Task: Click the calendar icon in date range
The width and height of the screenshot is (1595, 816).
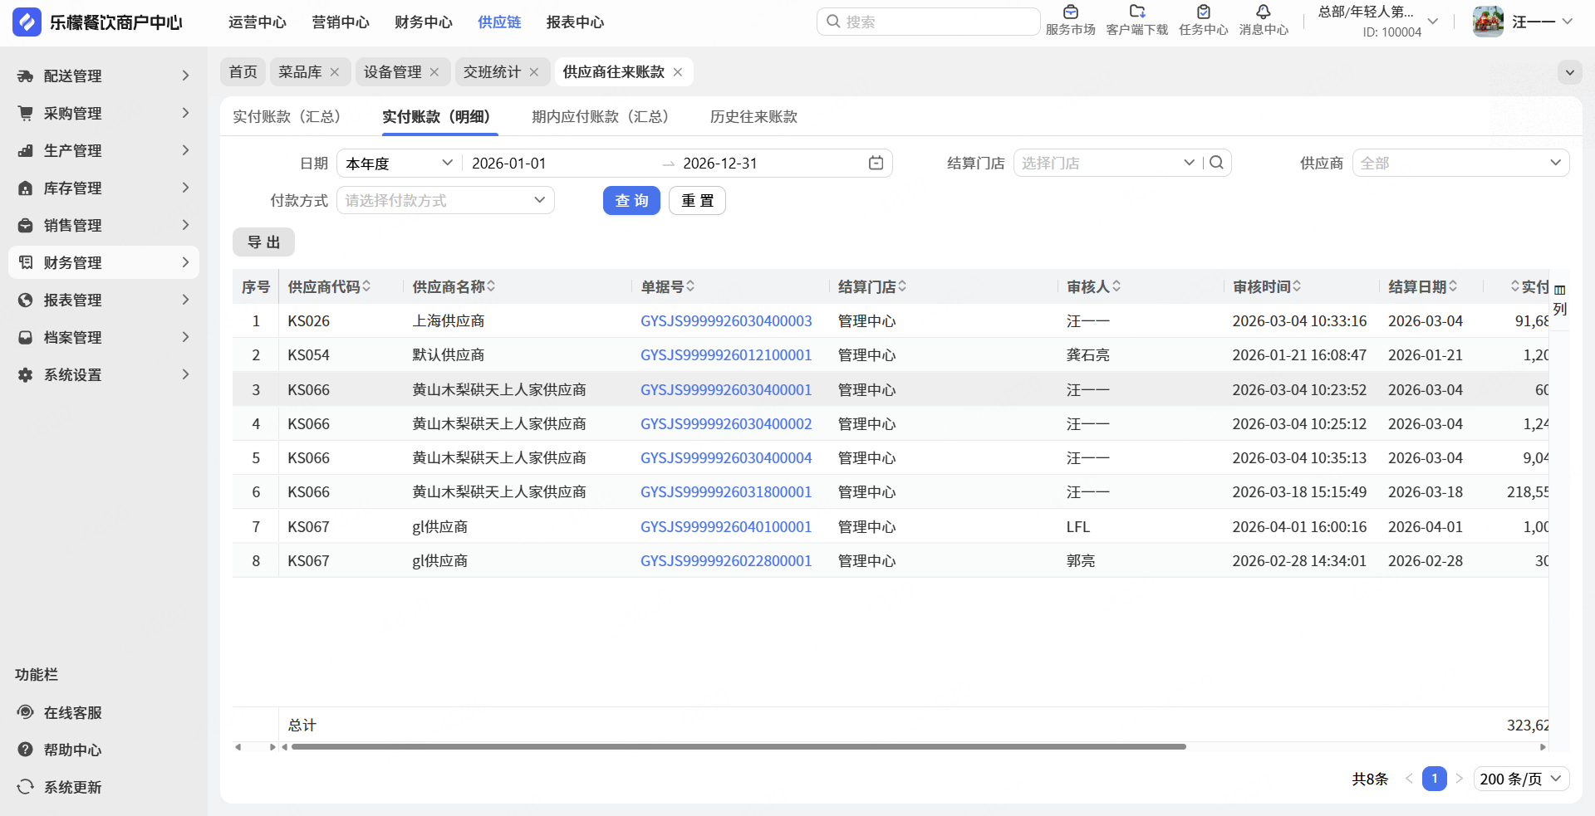Action: click(876, 163)
